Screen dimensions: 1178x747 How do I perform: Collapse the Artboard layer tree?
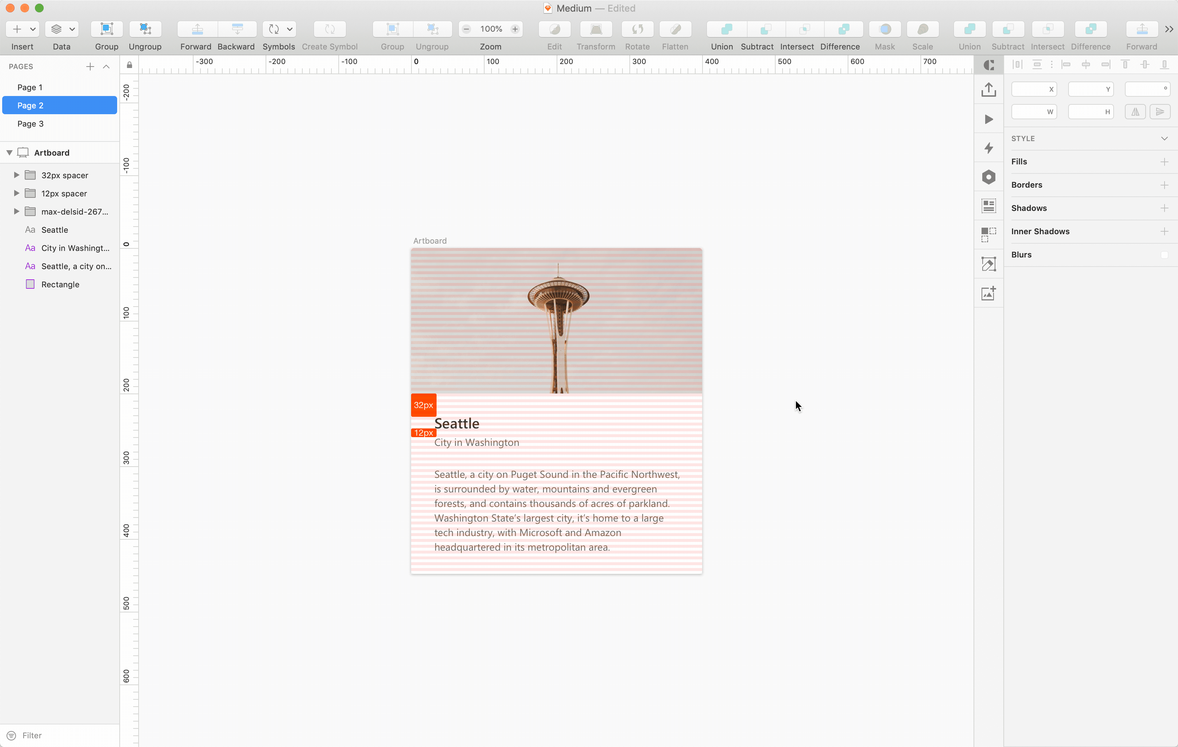pos(9,153)
